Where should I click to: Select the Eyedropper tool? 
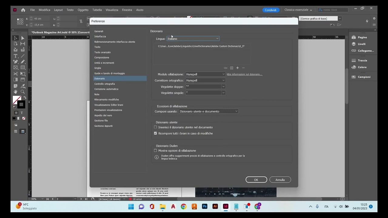23,86
